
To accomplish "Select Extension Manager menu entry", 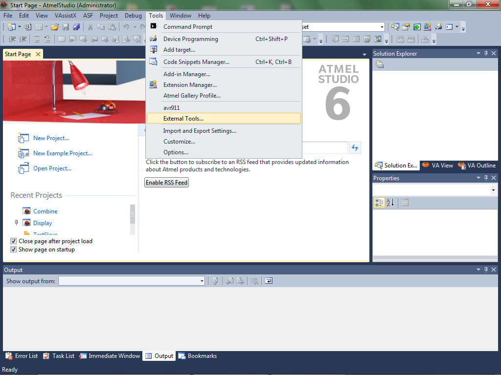I will (x=224, y=85).
